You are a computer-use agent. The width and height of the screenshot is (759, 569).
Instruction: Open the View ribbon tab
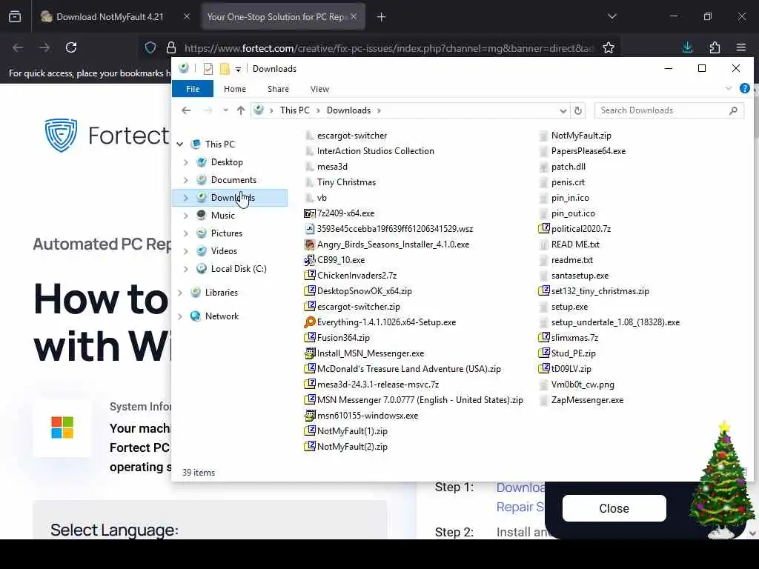tap(319, 89)
